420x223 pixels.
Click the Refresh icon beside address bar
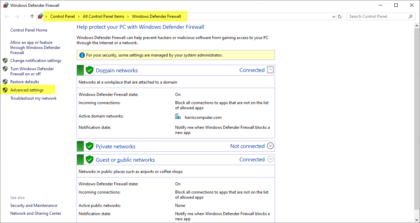click(x=340, y=16)
